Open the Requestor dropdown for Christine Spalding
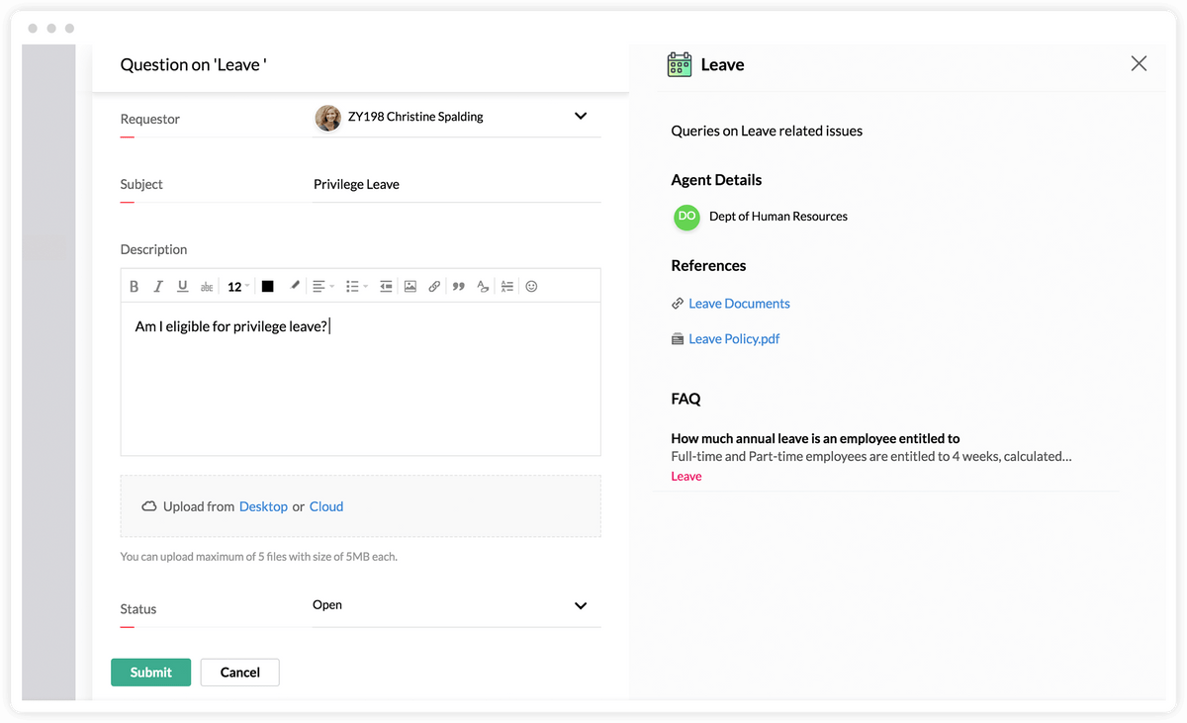1187x723 pixels. 581,116
